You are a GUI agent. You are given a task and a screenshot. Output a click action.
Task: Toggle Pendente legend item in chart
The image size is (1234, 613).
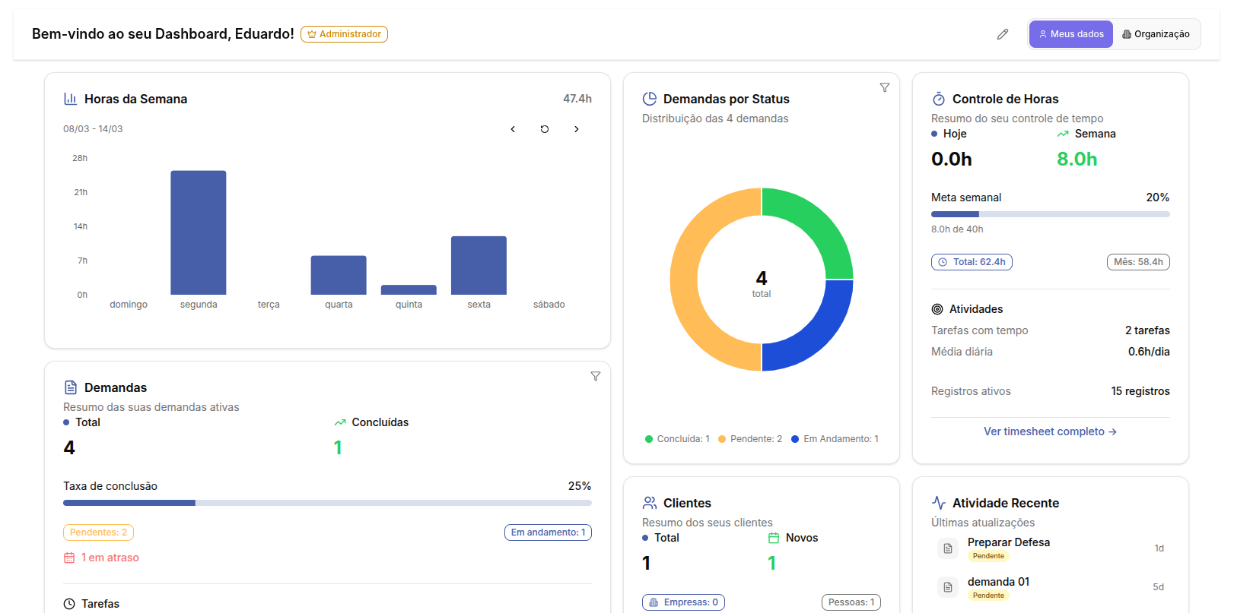pyautogui.click(x=750, y=439)
